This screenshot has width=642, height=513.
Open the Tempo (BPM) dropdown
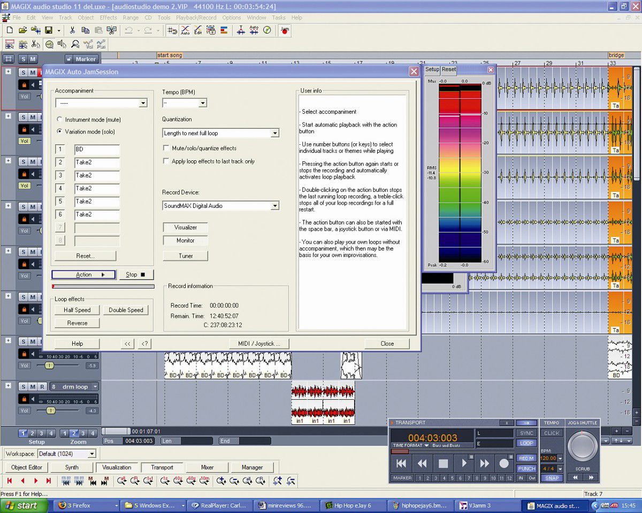tap(202, 103)
